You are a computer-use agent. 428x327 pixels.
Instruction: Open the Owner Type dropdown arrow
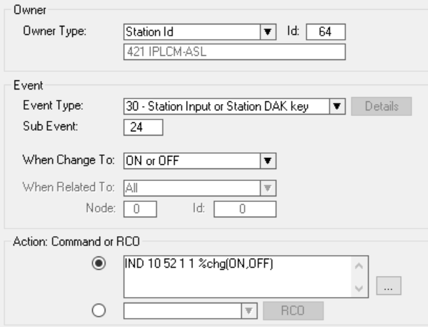[x=265, y=32]
